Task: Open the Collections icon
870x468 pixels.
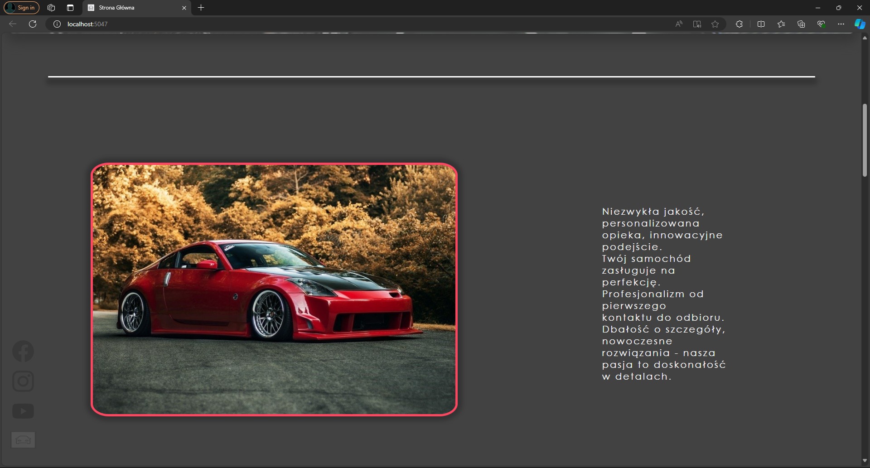Action: click(x=801, y=24)
